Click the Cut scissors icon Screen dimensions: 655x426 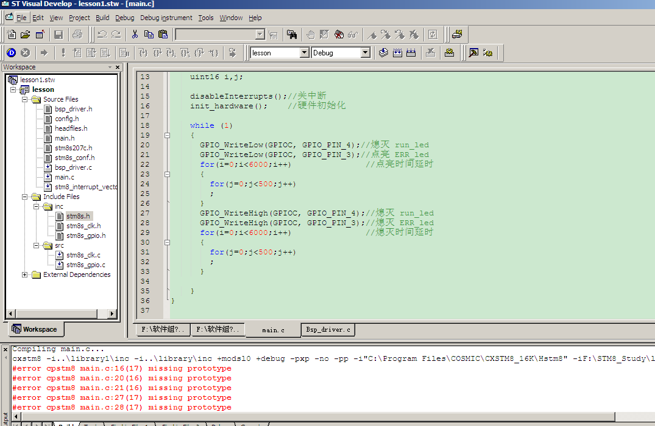tap(135, 35)
